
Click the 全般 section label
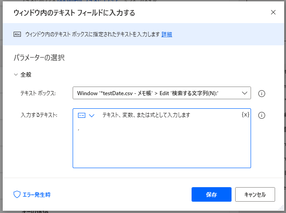coord(26,74)
